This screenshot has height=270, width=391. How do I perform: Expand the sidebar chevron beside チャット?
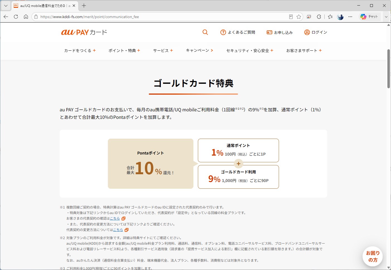386,17
